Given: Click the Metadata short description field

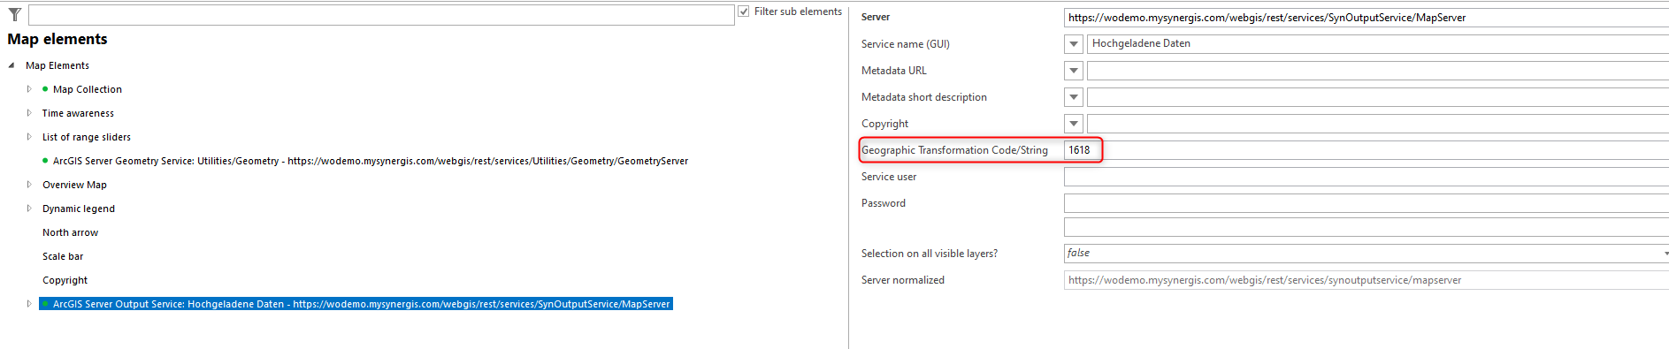Looking at the screenshot, I should (x=1378, y=97).
